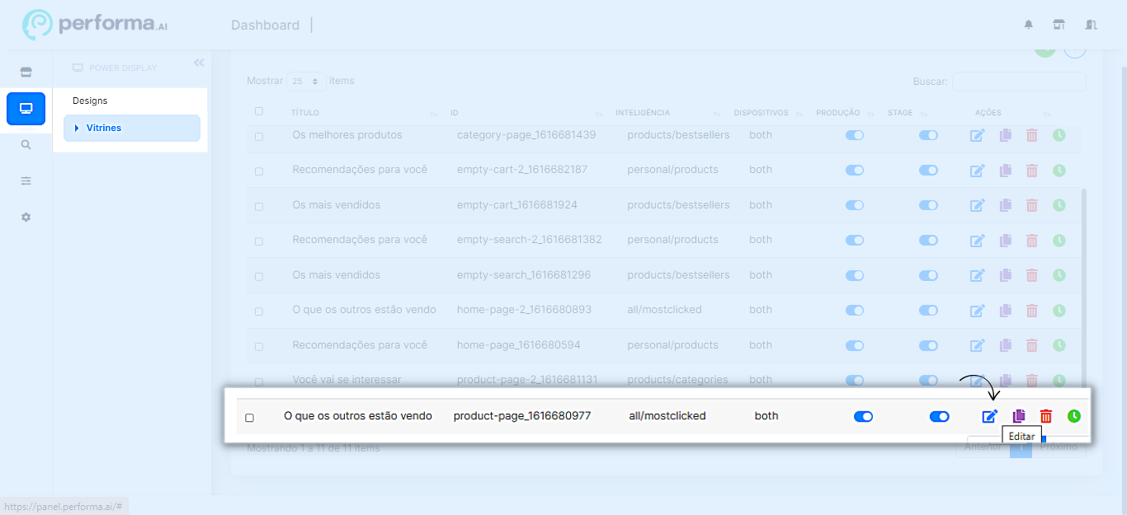Click the category-page_1616681439 ID text
The height and width of the screenshot is (515, 1127).
pos(526,134)
